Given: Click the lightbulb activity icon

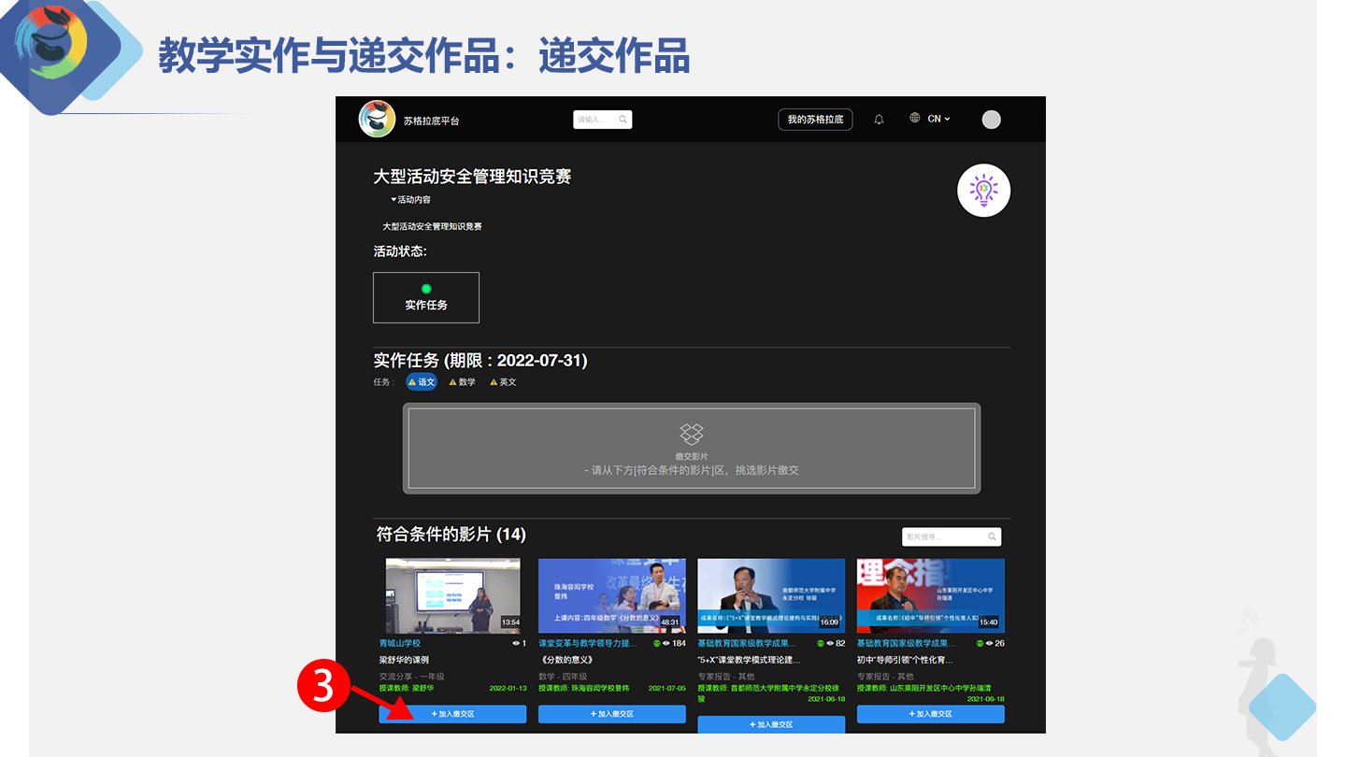Looking at the screenshot, I should tap(983, 191).
